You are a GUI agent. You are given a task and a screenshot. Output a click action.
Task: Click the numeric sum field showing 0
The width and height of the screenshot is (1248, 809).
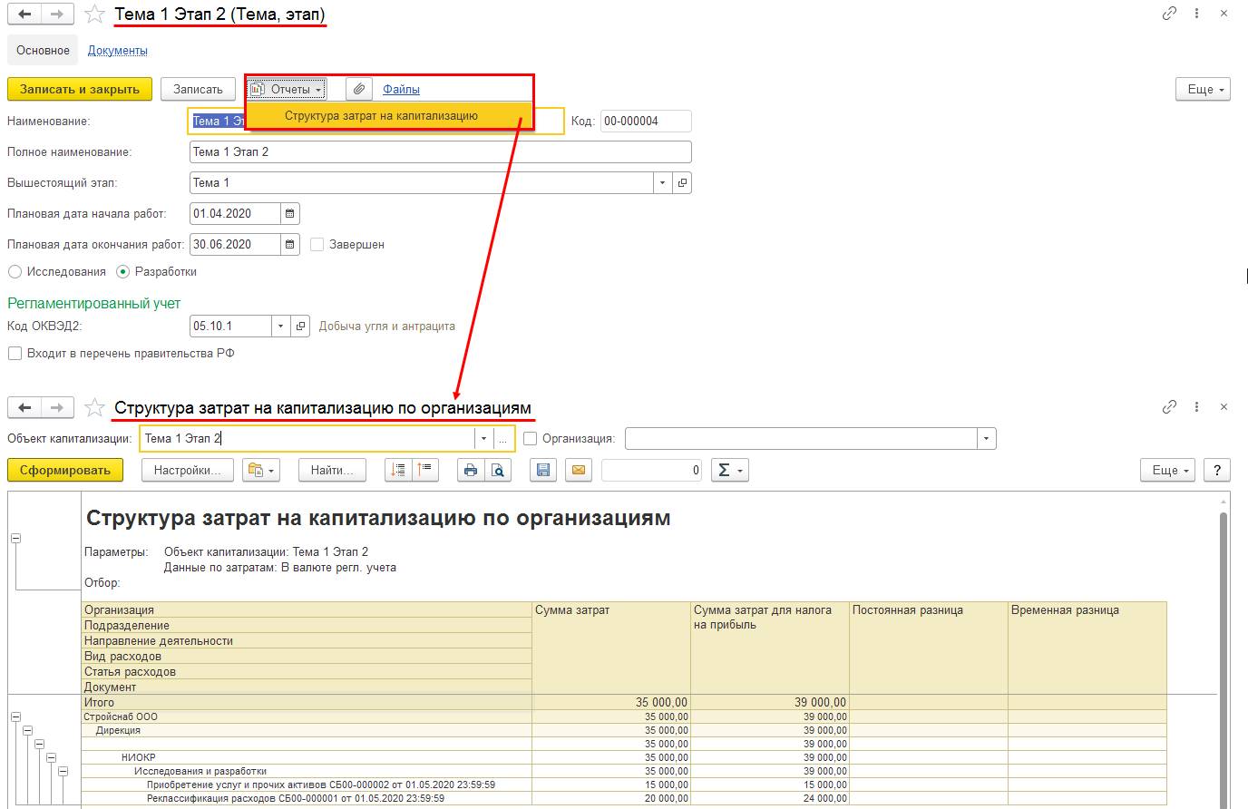(651, 470)
